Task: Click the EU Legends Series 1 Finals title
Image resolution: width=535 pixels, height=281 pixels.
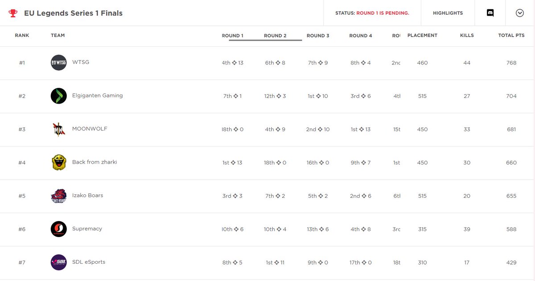Action: pyautogui.click(x=73, y=13)
